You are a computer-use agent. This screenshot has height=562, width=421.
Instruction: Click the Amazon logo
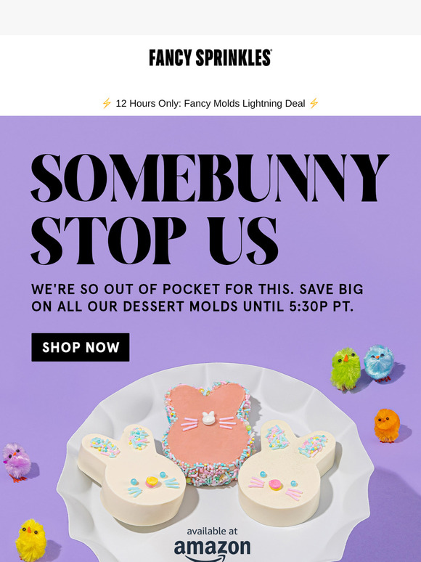click(212, 550)
